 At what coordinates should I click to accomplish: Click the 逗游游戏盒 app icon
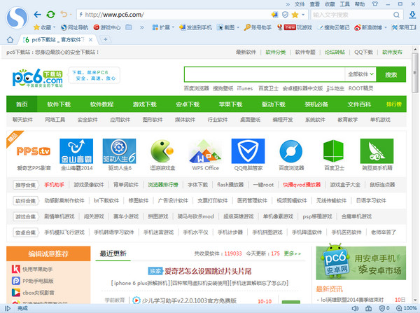pos(162,151)
